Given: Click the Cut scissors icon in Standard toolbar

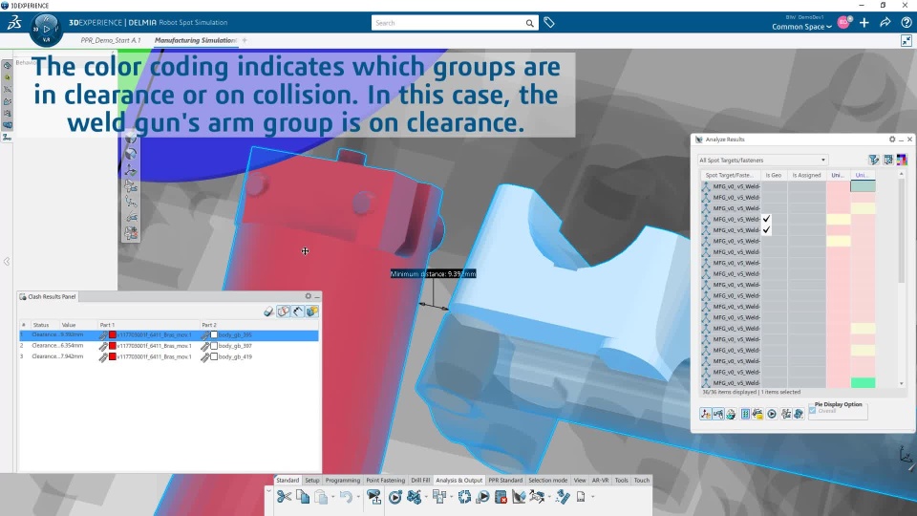Looking at the screenshot, I should click(x=285, y=497).
